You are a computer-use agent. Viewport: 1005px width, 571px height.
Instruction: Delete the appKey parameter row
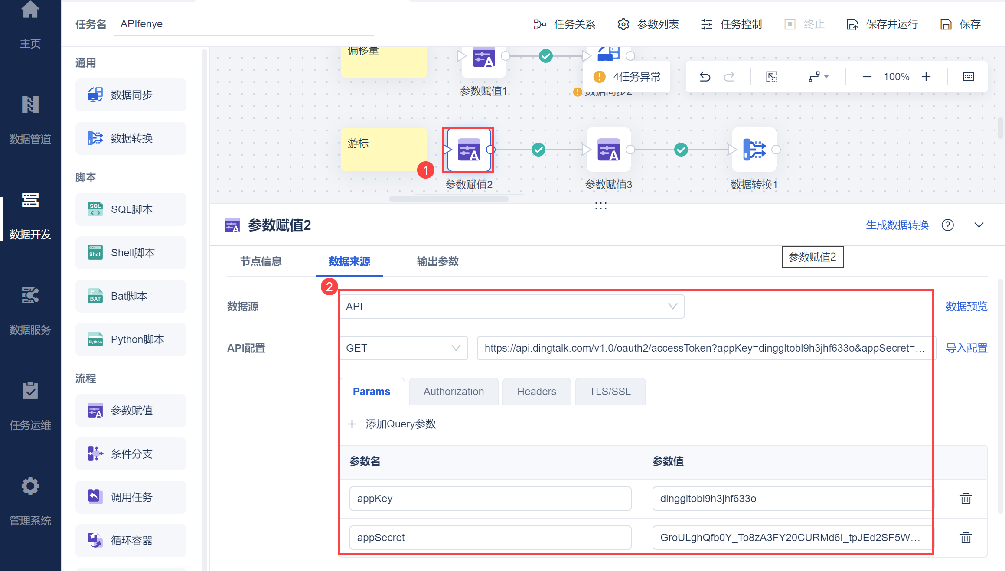tap(966, 499)
